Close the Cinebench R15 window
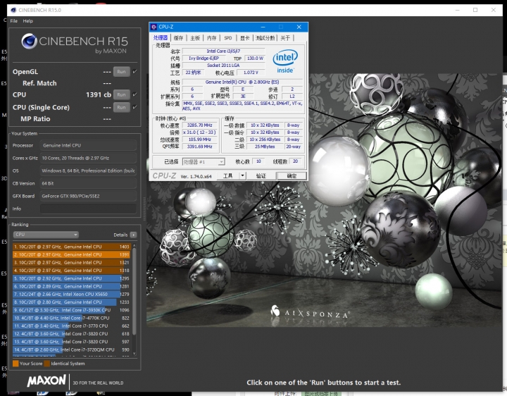This screenshot has height=396, width=507. click(x=494, y=10)
